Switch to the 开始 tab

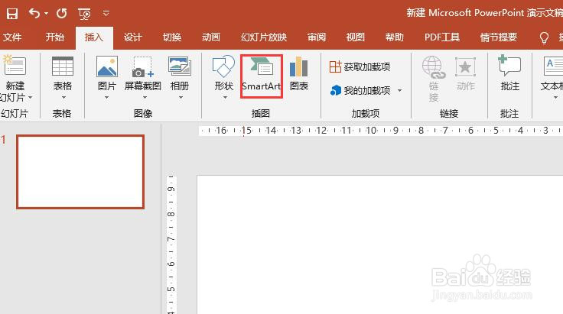click(x=55, y=37)
